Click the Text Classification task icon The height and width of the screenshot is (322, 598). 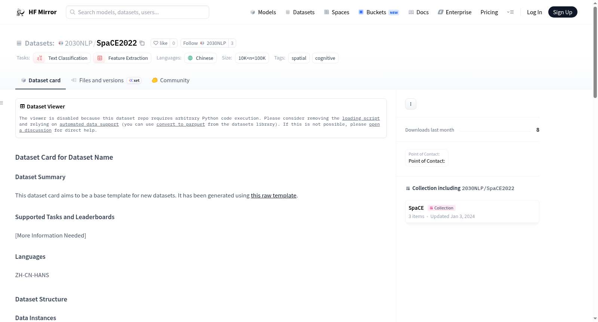coord(40,58)
